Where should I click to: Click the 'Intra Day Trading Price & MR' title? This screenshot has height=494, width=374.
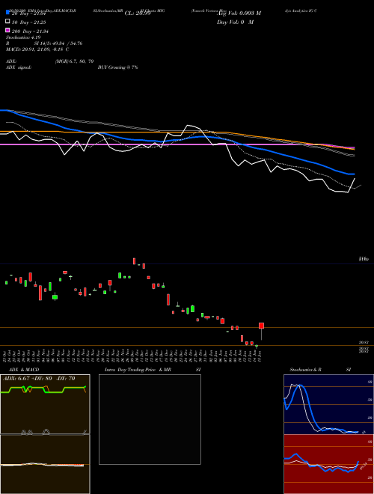(x=138, y=370)
